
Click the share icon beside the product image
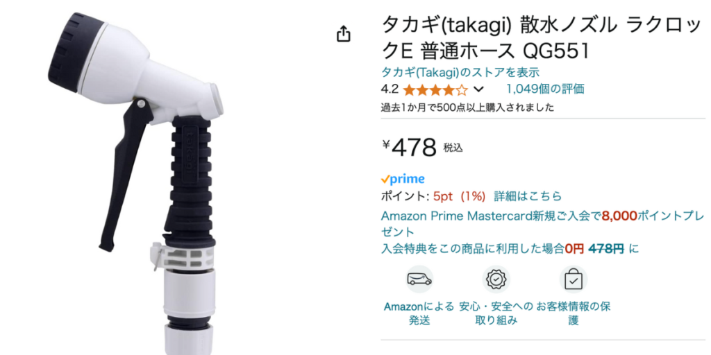[344, 34]
